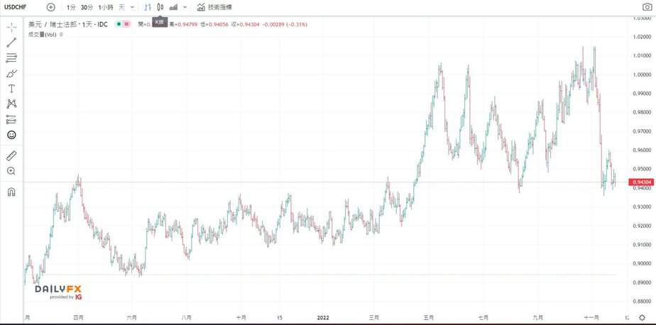656x325 pixels.
Task: Click the USDCHF symbol search field
Action: click(17, 7)
